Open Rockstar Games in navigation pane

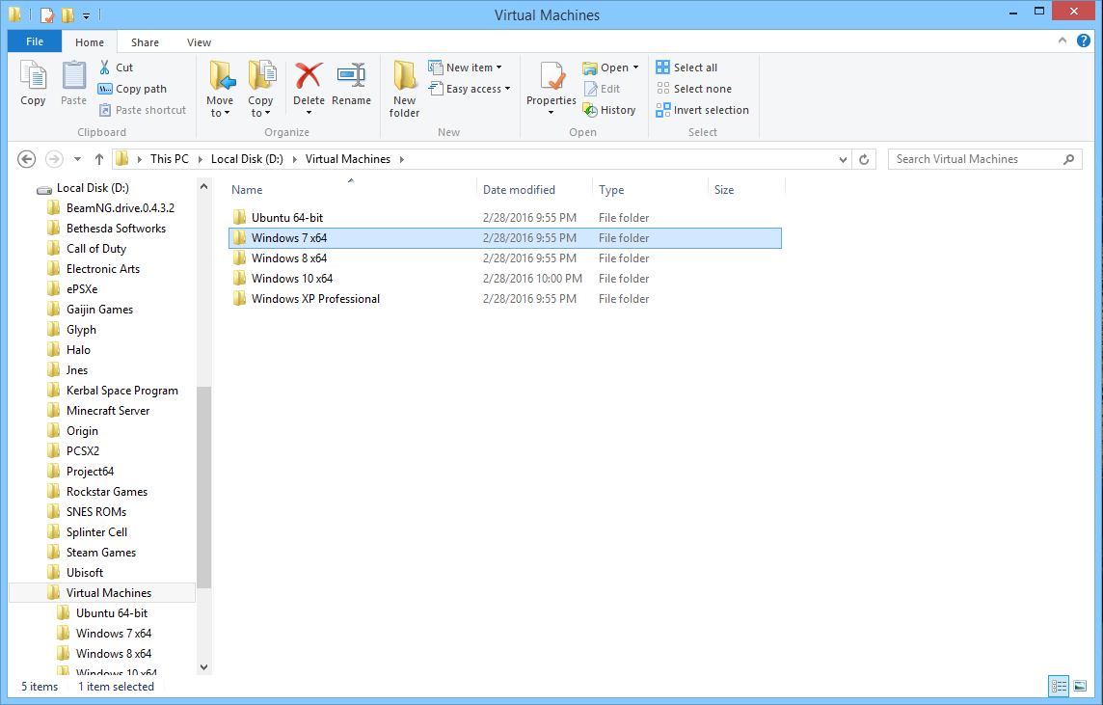(106, 492)
